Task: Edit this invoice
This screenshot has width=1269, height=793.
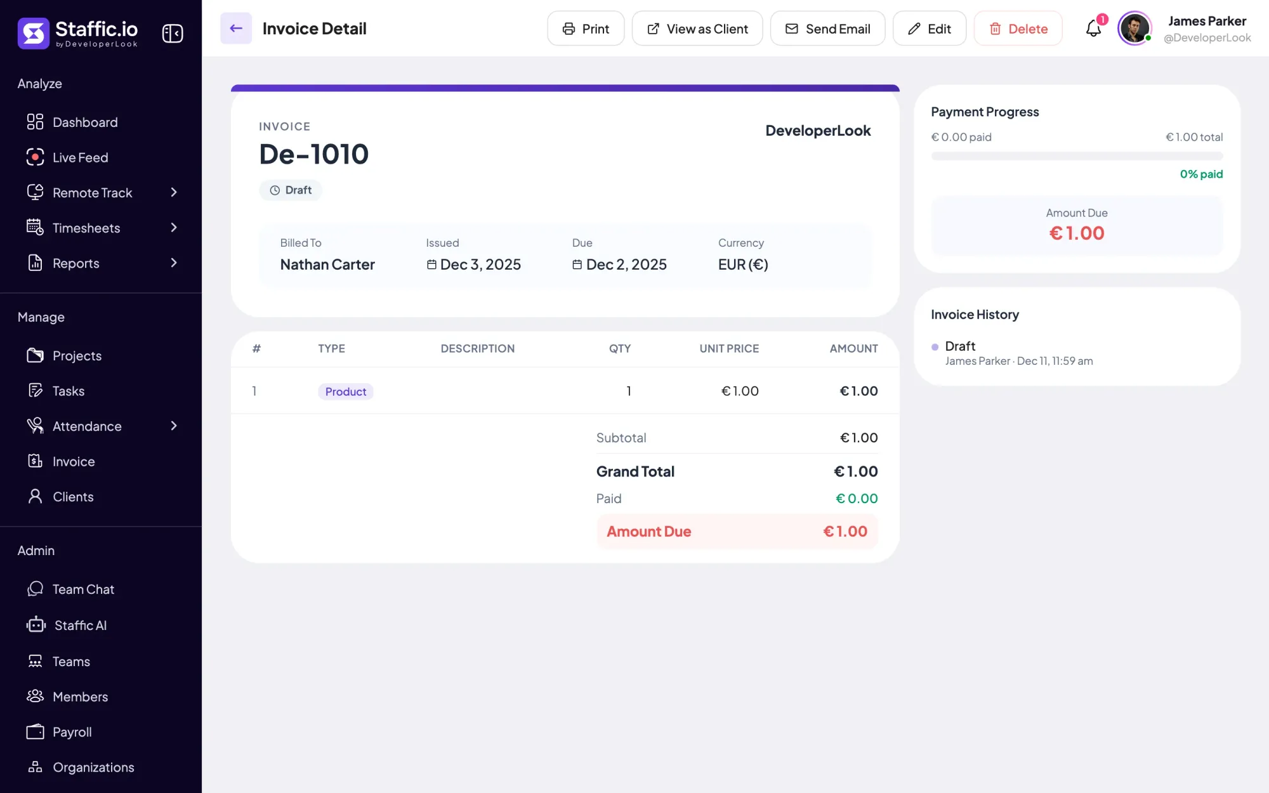Action: (x=929, y=29)
